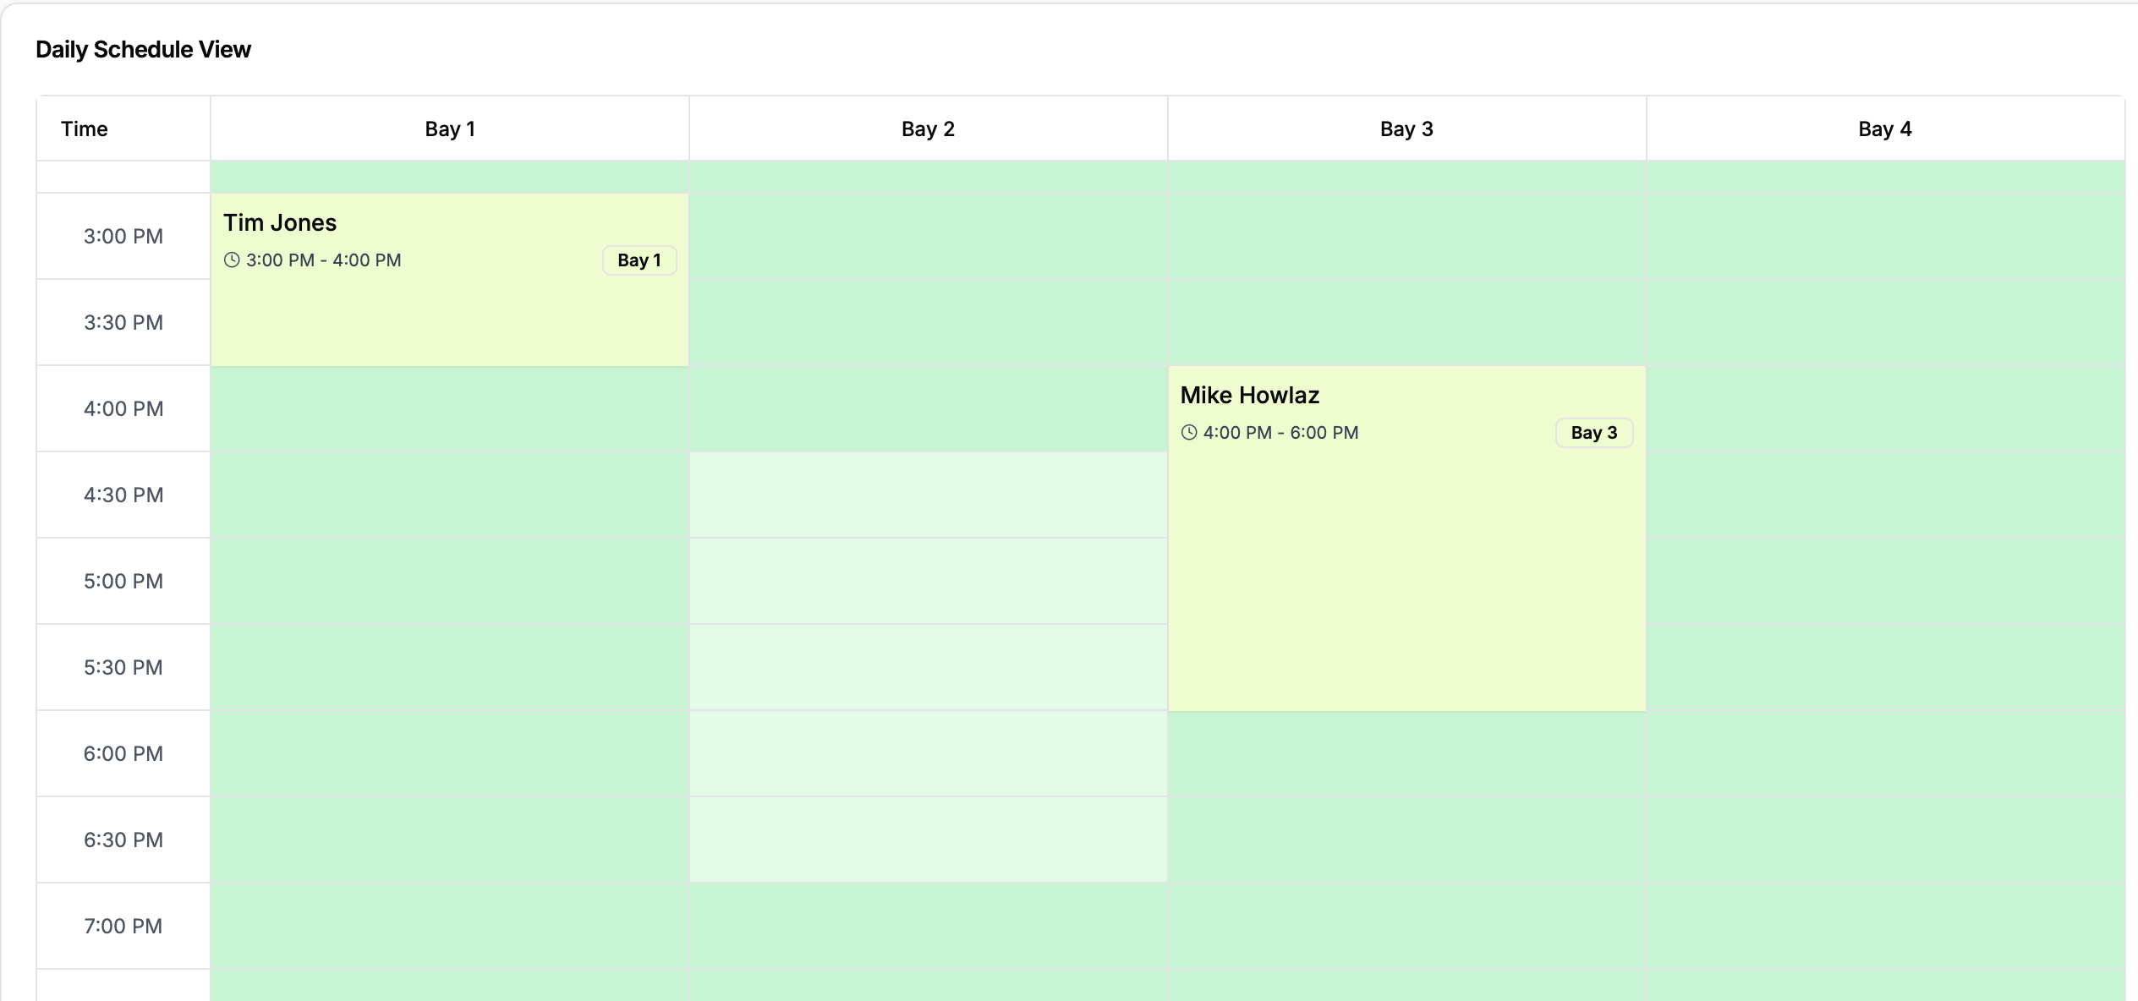Open the Mike Howlaz booking card
Viewport: 2138px width, 1001px height.
point(1406,575)
